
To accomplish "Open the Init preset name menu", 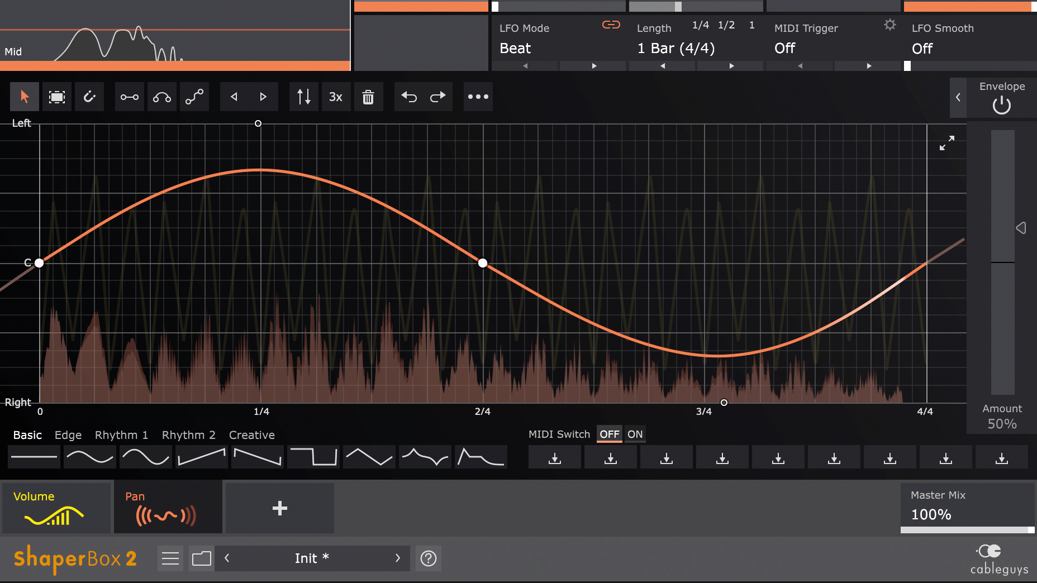I will tap(312, 558).
